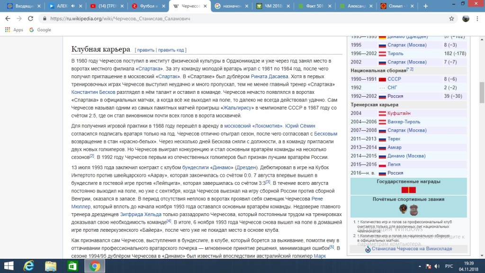Image resolution: width=485 pixels, height=273 pixels.
Task: Click the править код link
Action: click(x=171, y=50)
